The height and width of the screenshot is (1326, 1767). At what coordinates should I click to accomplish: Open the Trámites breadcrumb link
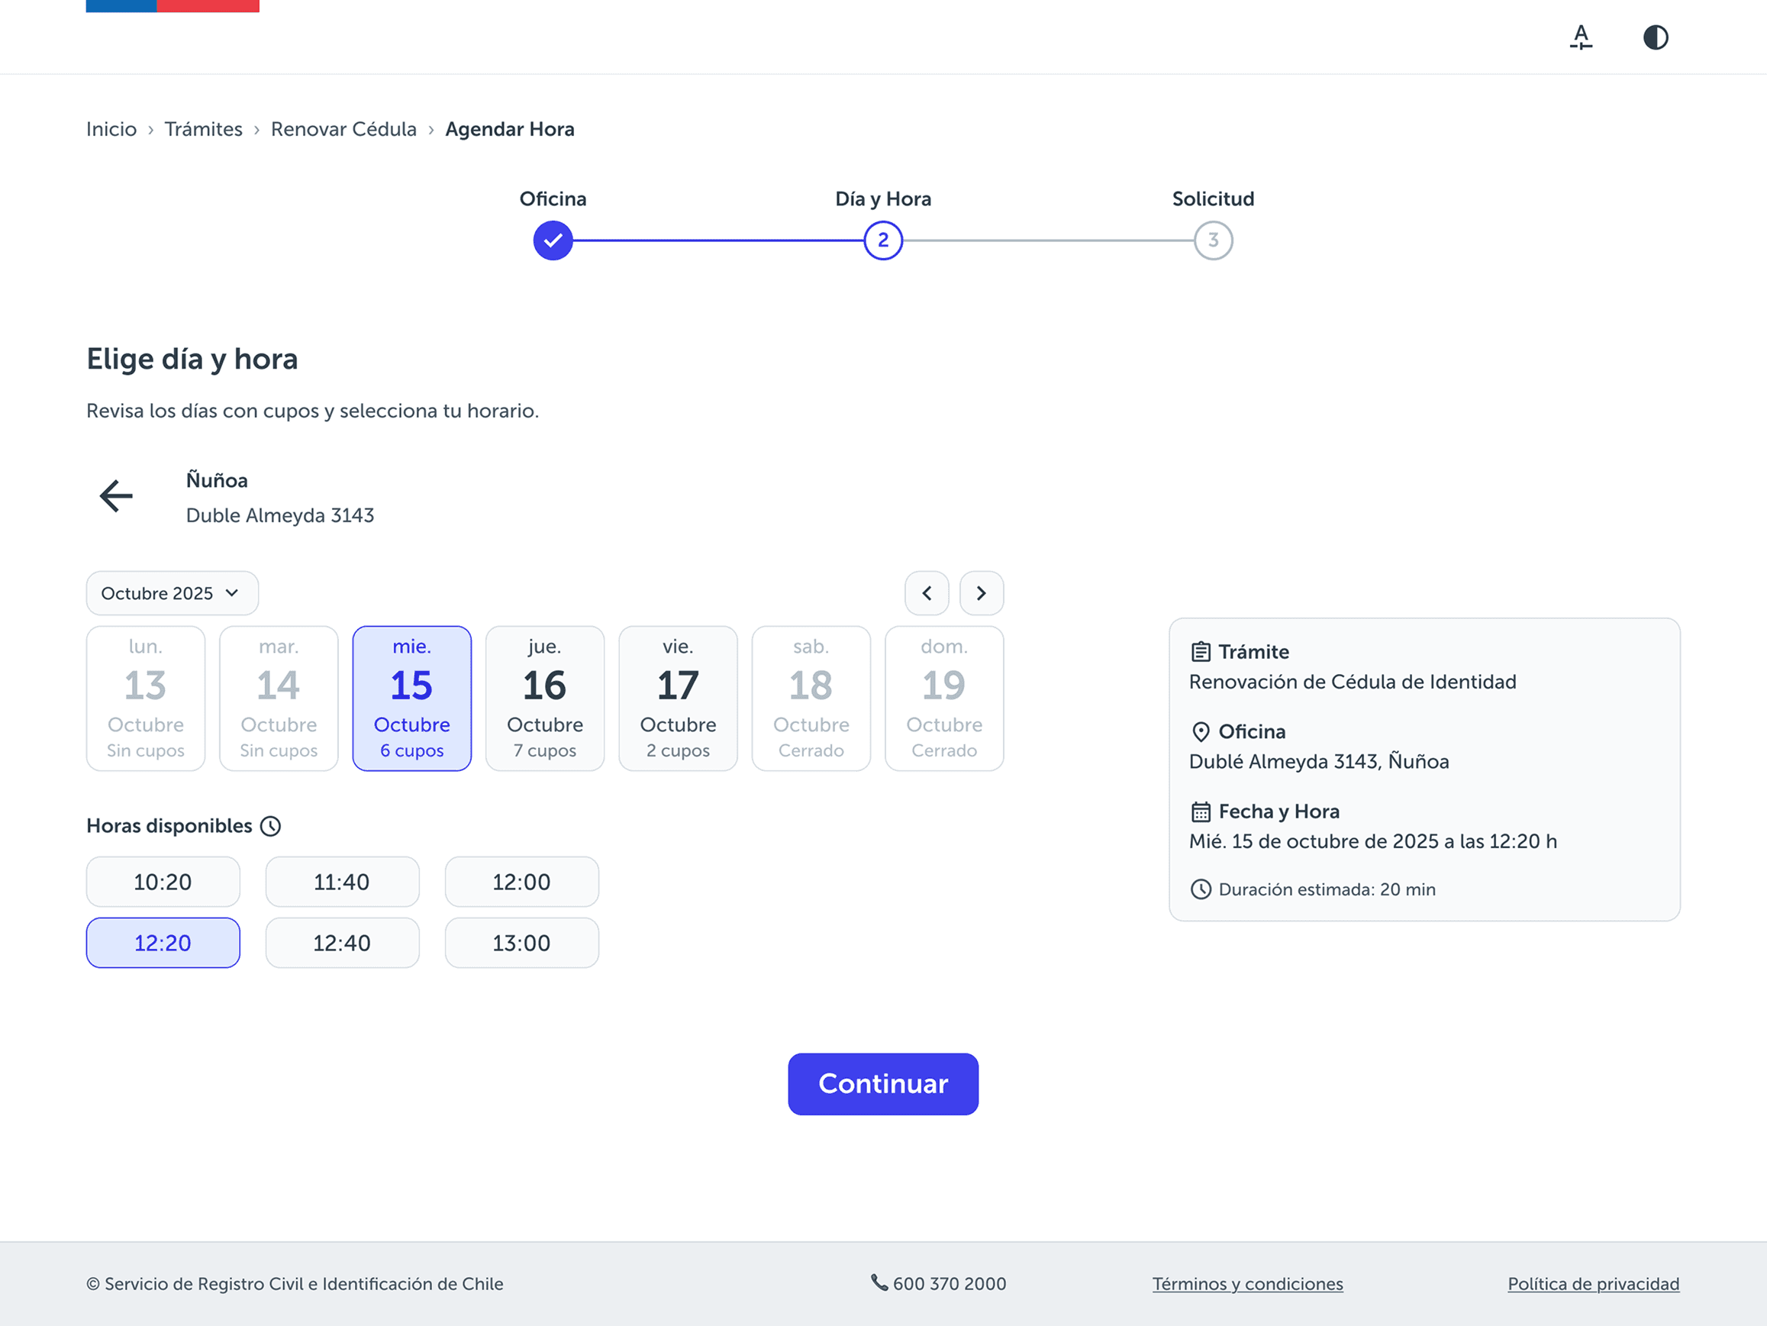point(203,130)
